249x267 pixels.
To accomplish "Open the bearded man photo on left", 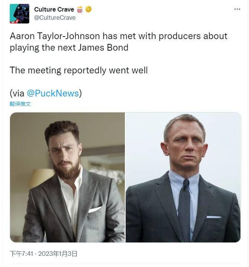I will click(x=67, y=177).
